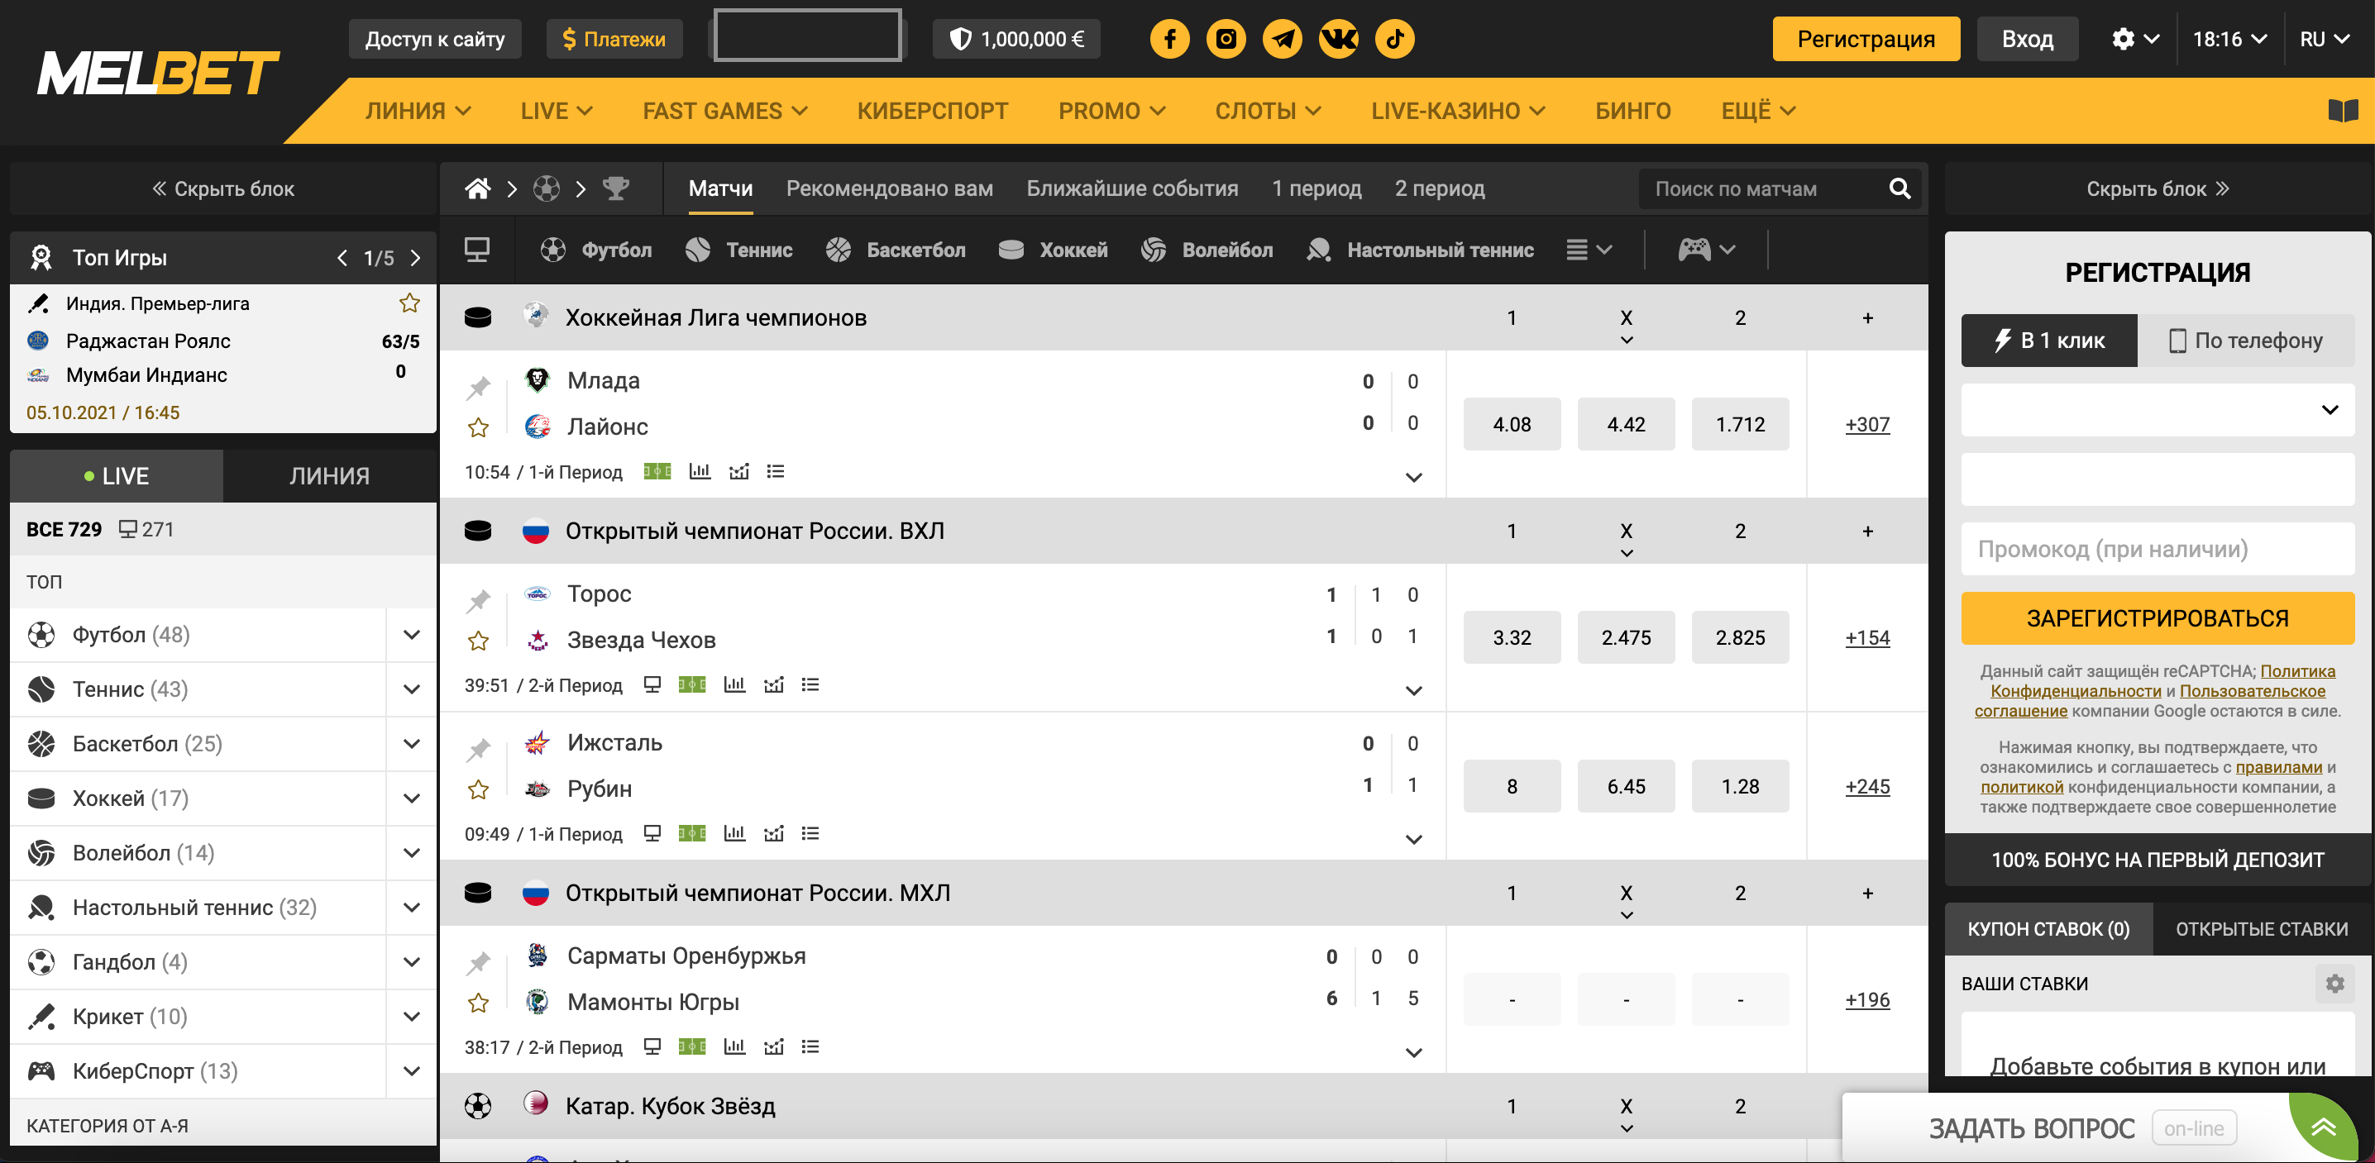Open the Telegram social icon
The width and height of the screenshot is (2375, 1163).
[x=1282, y=39]
